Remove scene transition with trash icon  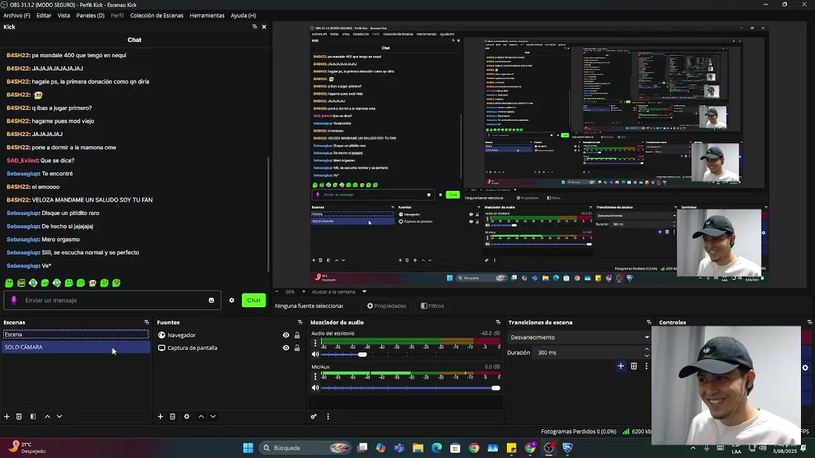[634, 366]
